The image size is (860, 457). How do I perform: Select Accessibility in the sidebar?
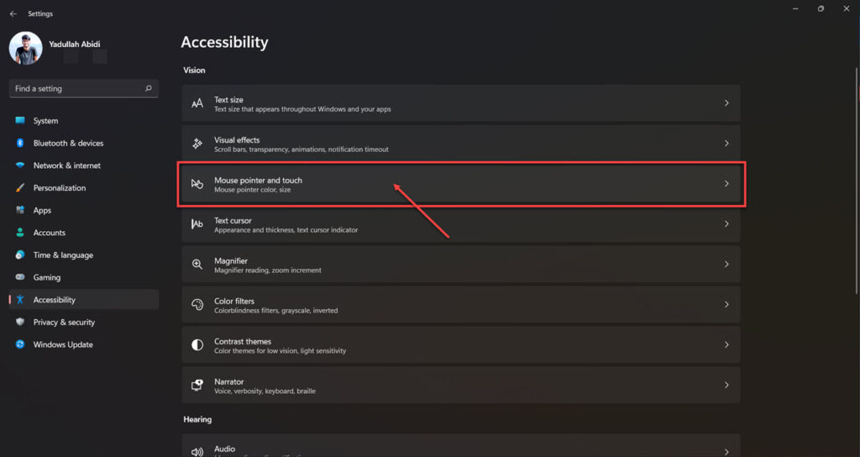[x=84, y=300]
